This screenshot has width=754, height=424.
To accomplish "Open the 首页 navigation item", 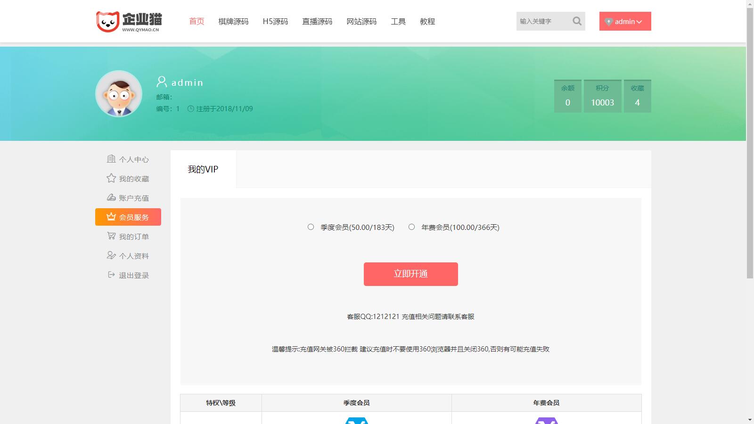I will pyautogui.click(x=197, y=21).
